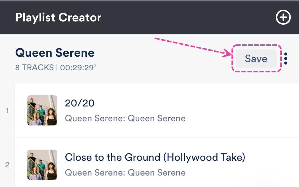Select the first track row's empty area
299x187 pixels.
pos(241,110)
